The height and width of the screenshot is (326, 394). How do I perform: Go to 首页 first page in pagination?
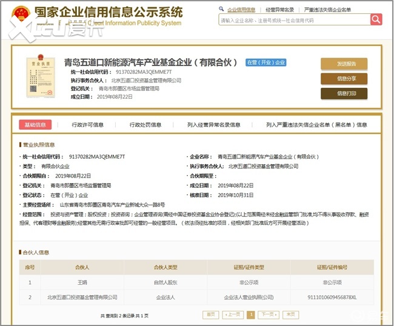[x=210, y=314]
